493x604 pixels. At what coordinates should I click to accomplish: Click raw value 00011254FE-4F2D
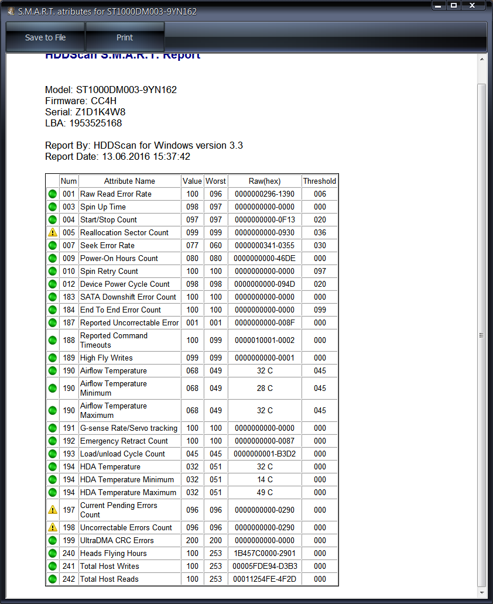click(265, 579)
